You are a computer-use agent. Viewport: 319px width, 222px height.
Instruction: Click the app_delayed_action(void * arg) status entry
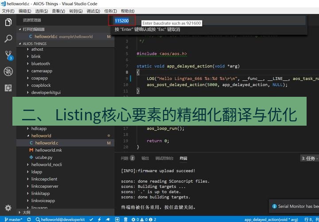272,219
